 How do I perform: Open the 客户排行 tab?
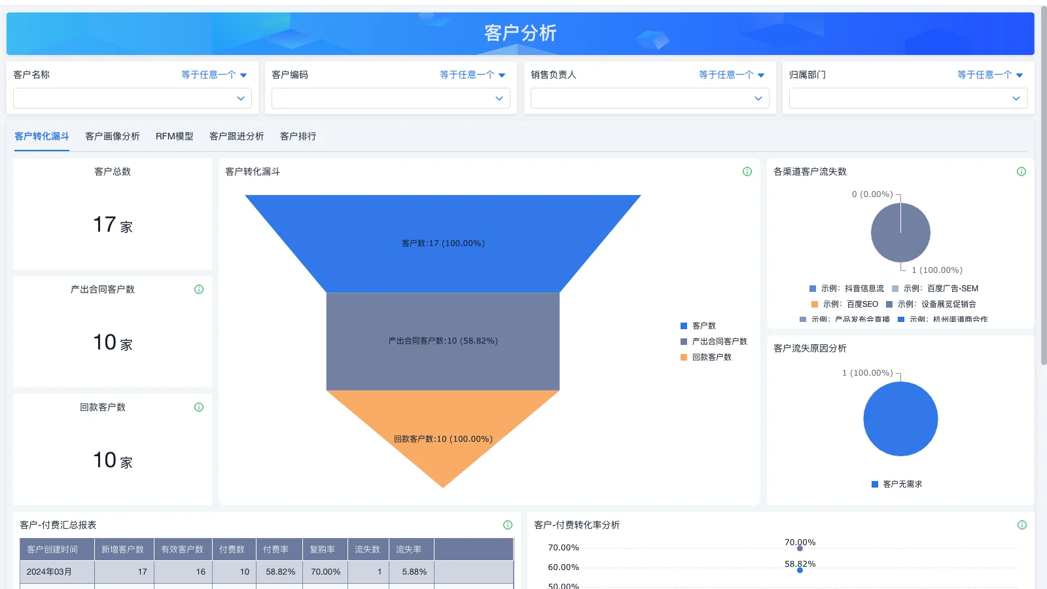[298, 136]
